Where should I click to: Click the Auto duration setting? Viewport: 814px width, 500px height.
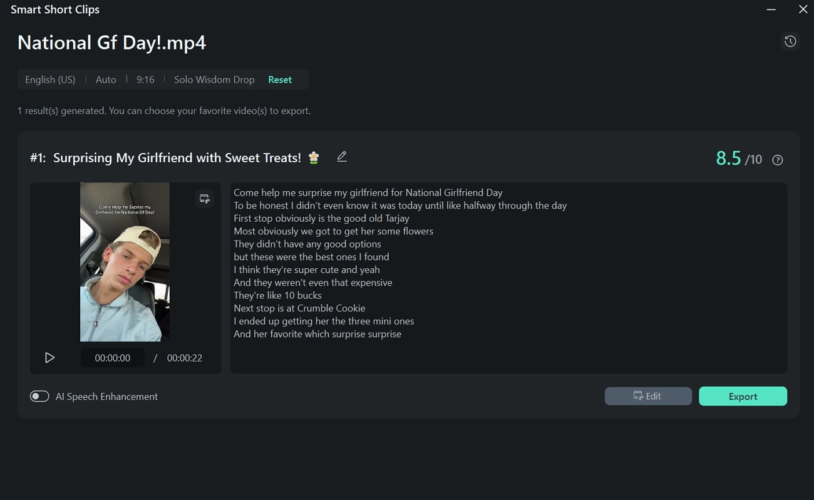[x=106, y=80]
